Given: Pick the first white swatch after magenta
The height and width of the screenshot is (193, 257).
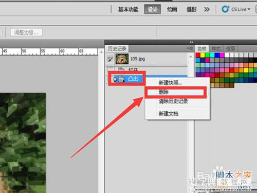Looking at the screenshot, I should coord(227,55).
